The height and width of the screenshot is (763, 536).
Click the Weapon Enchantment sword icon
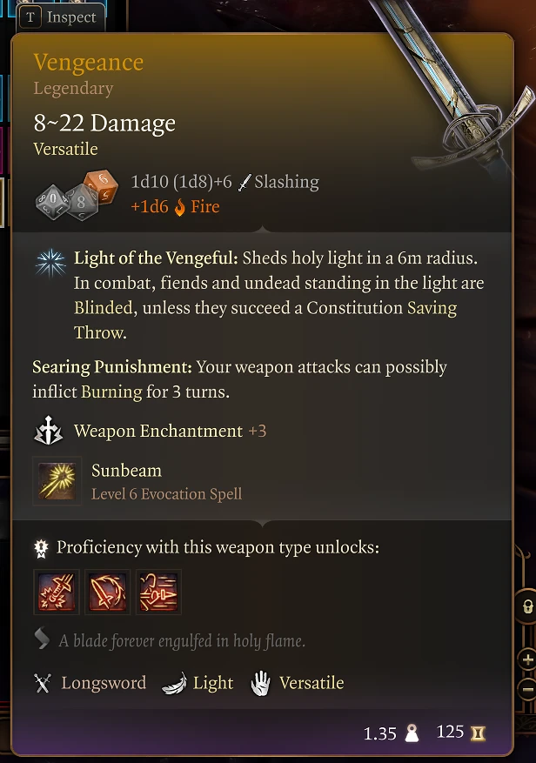pos(48,431)
